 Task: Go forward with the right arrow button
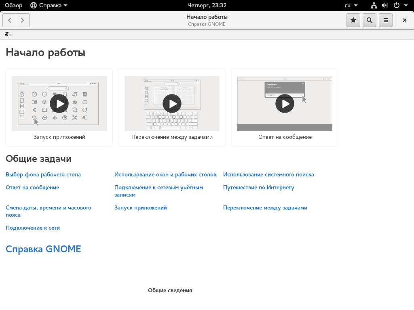[x=23, y=20]
